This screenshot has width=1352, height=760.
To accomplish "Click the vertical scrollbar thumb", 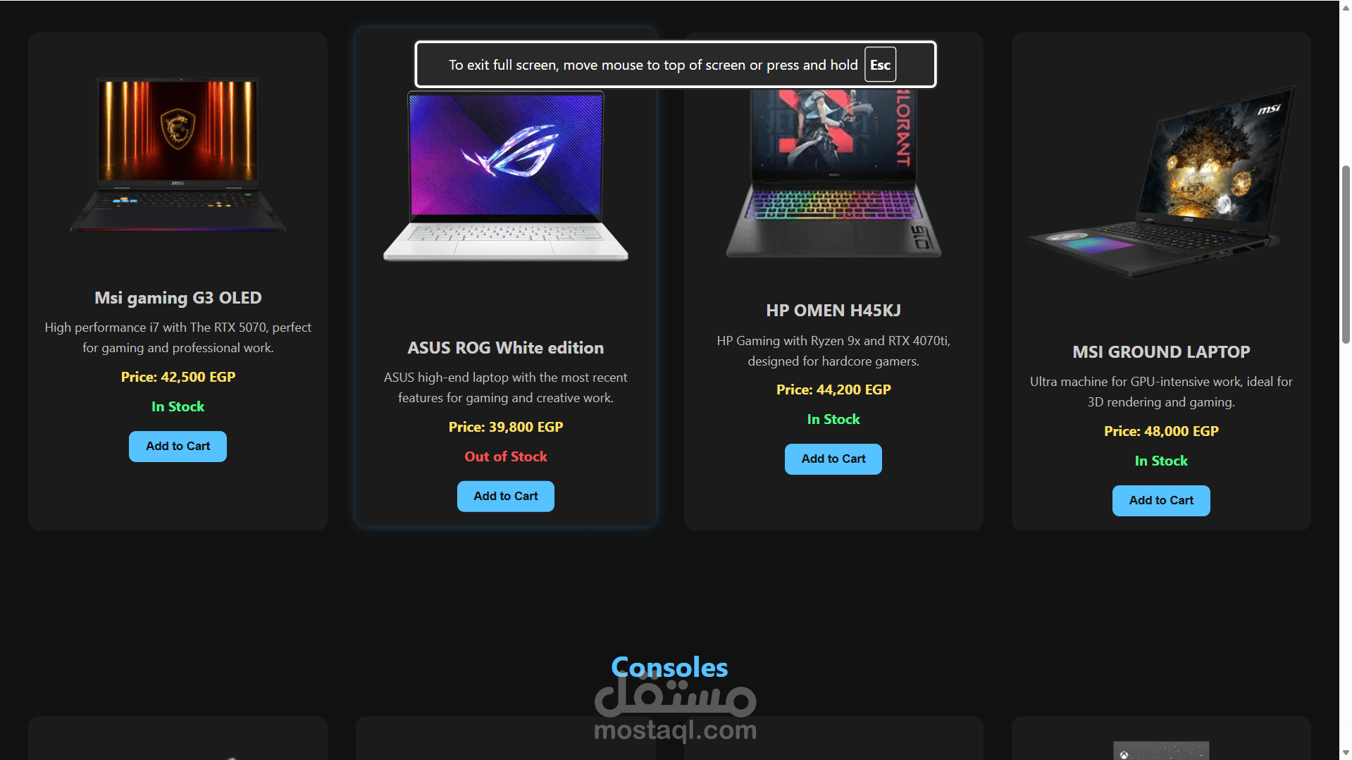I will click(1346, 255).
